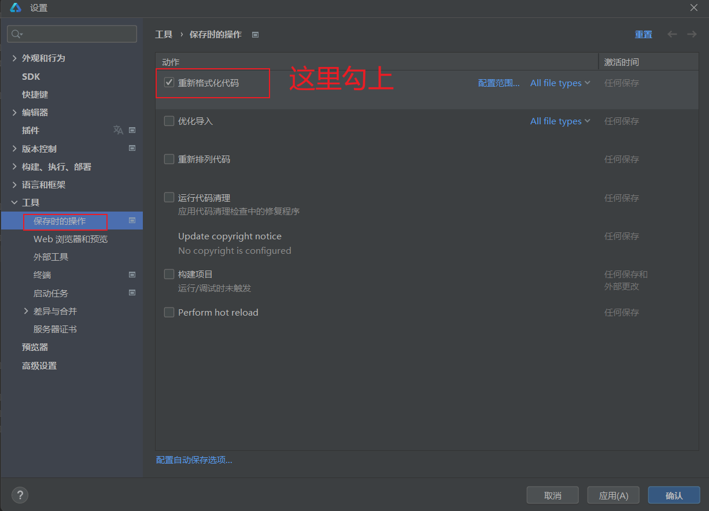Click the forward navigation arrow near 重置
This screenshot has width=709, height=511.
(x=692, y=34)
